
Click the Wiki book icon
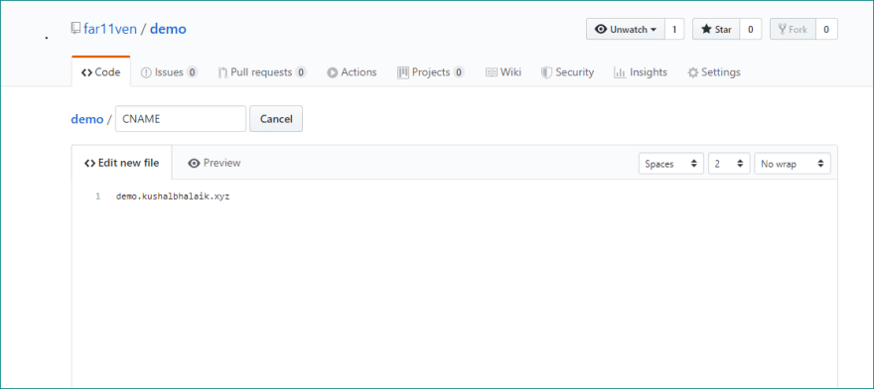(x=491, y=72)
